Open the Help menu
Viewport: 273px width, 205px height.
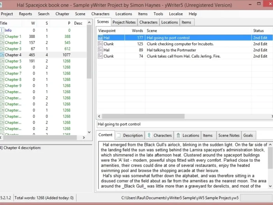[193, 14]
